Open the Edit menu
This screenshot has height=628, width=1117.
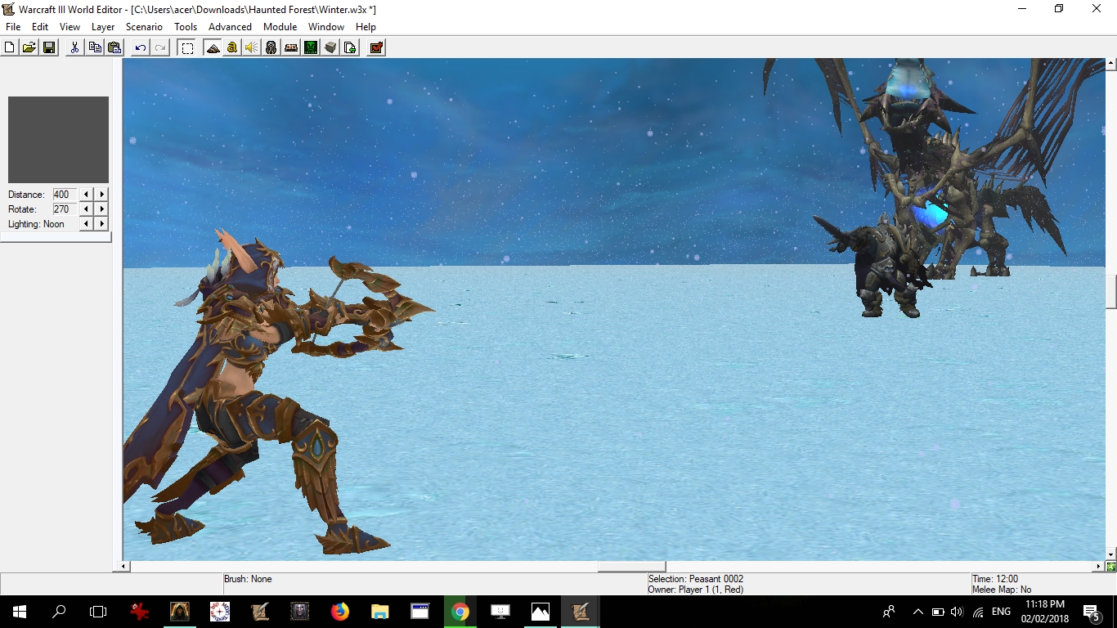pyautogui.click(x=40, y=27)
